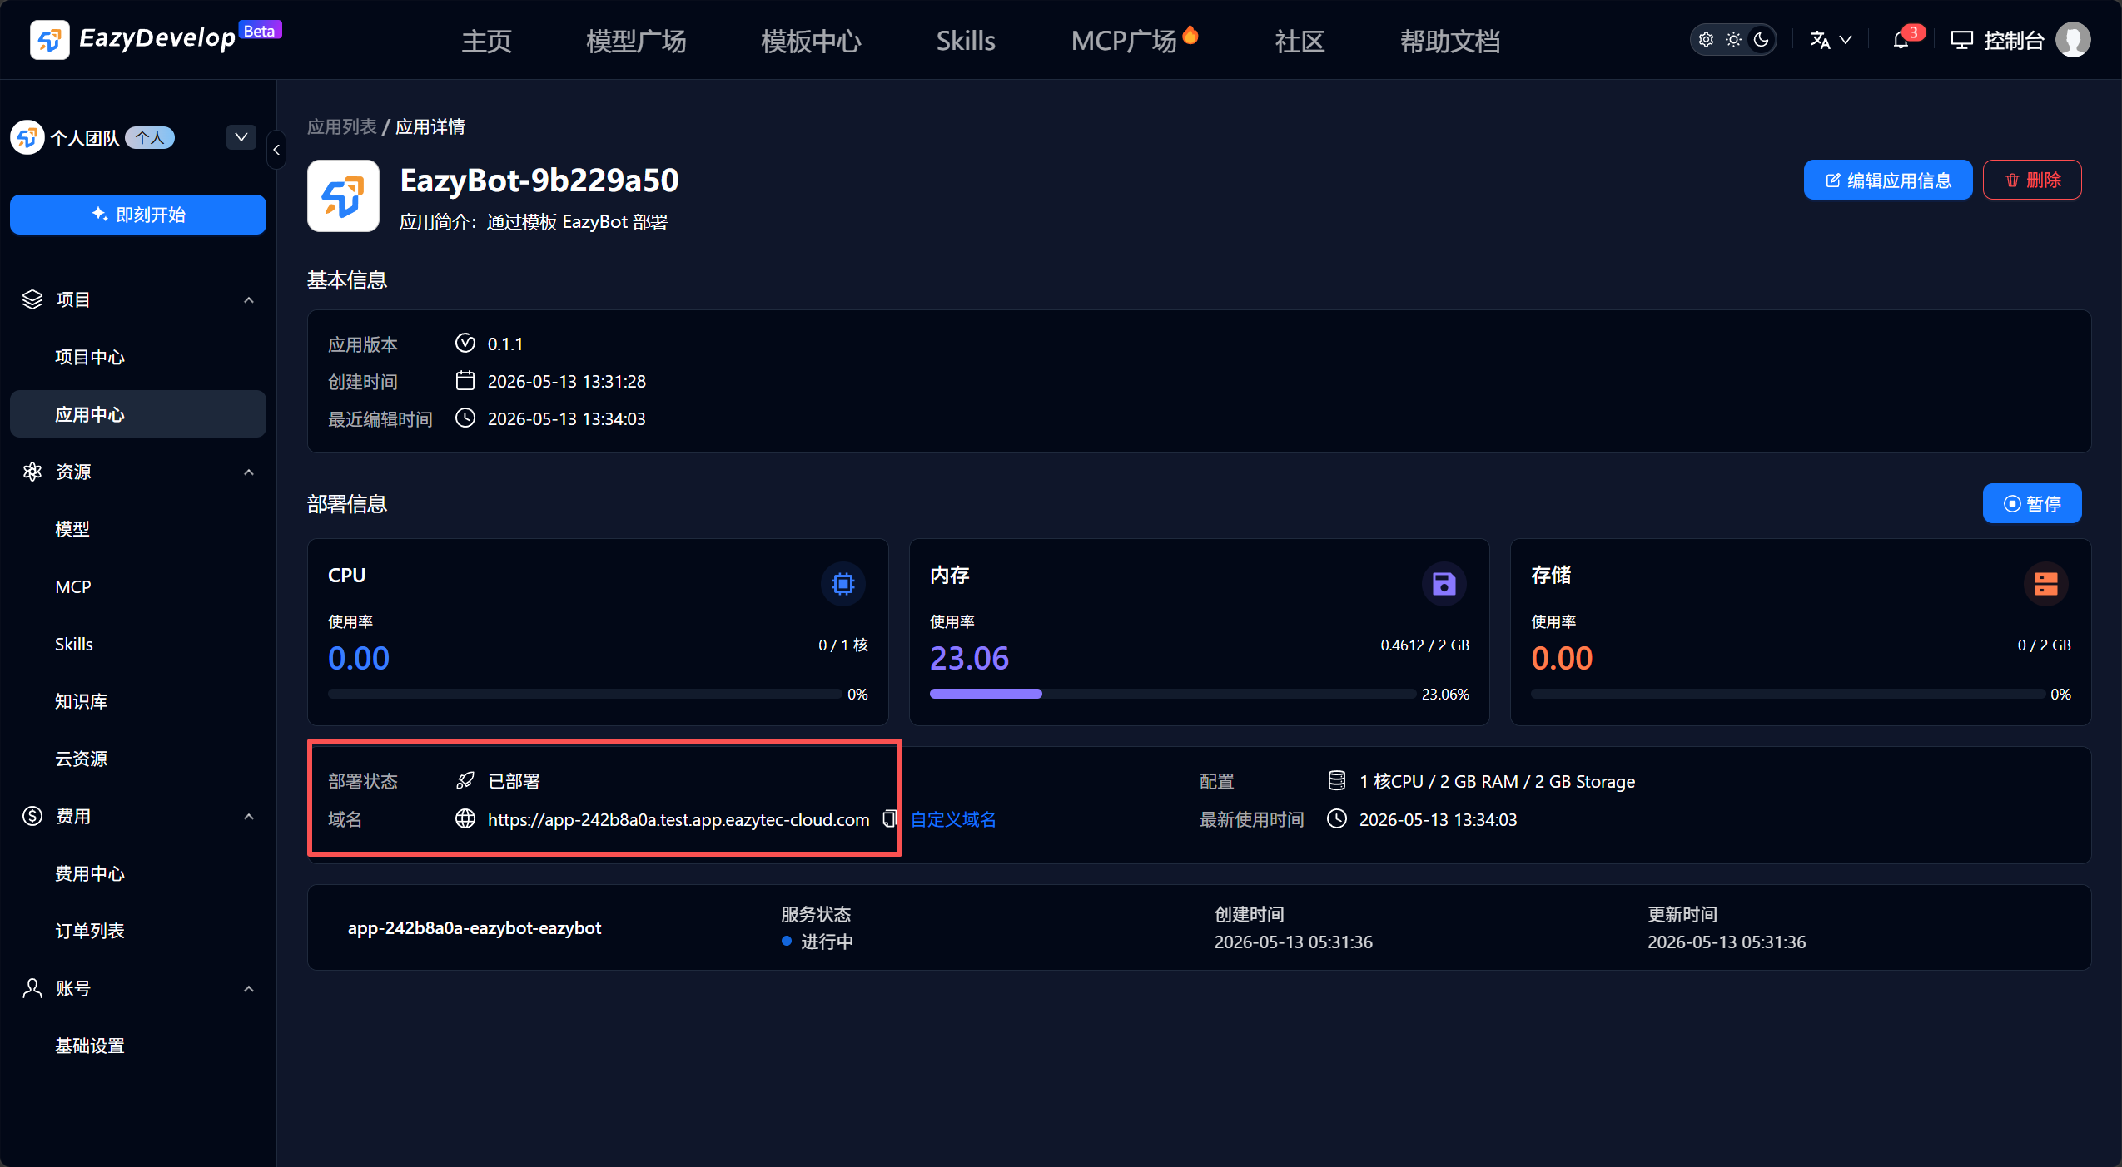Click the globe icon beside the domain

465,819
